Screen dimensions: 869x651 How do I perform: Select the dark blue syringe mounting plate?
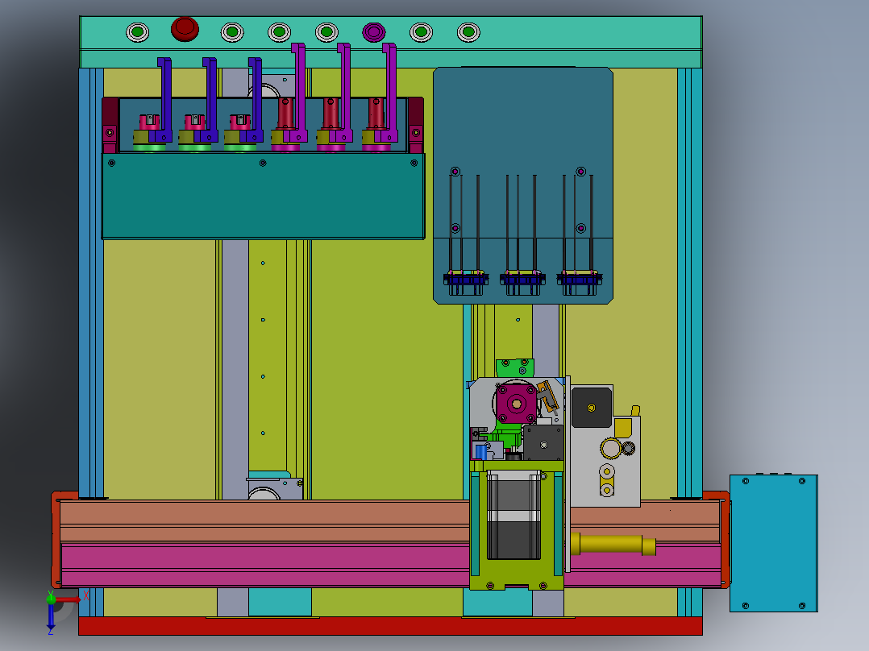(522, 185)
